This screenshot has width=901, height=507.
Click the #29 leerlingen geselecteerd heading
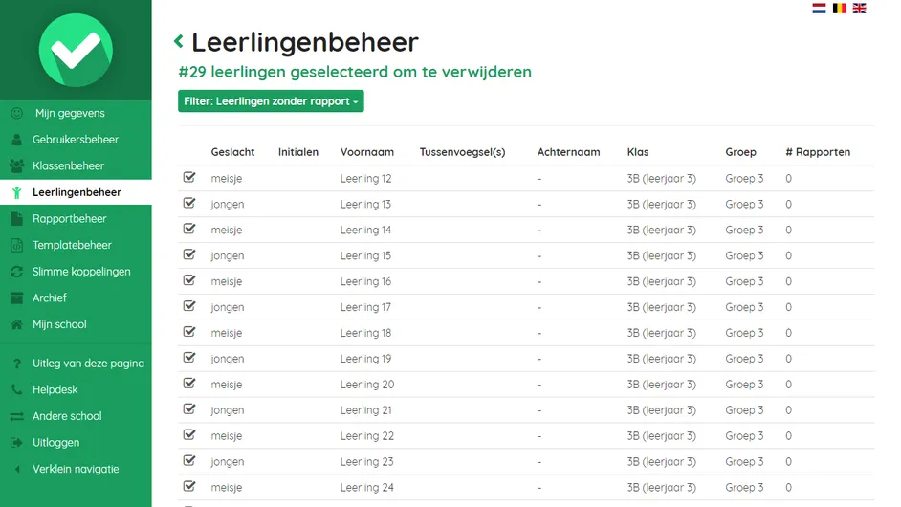355,72
